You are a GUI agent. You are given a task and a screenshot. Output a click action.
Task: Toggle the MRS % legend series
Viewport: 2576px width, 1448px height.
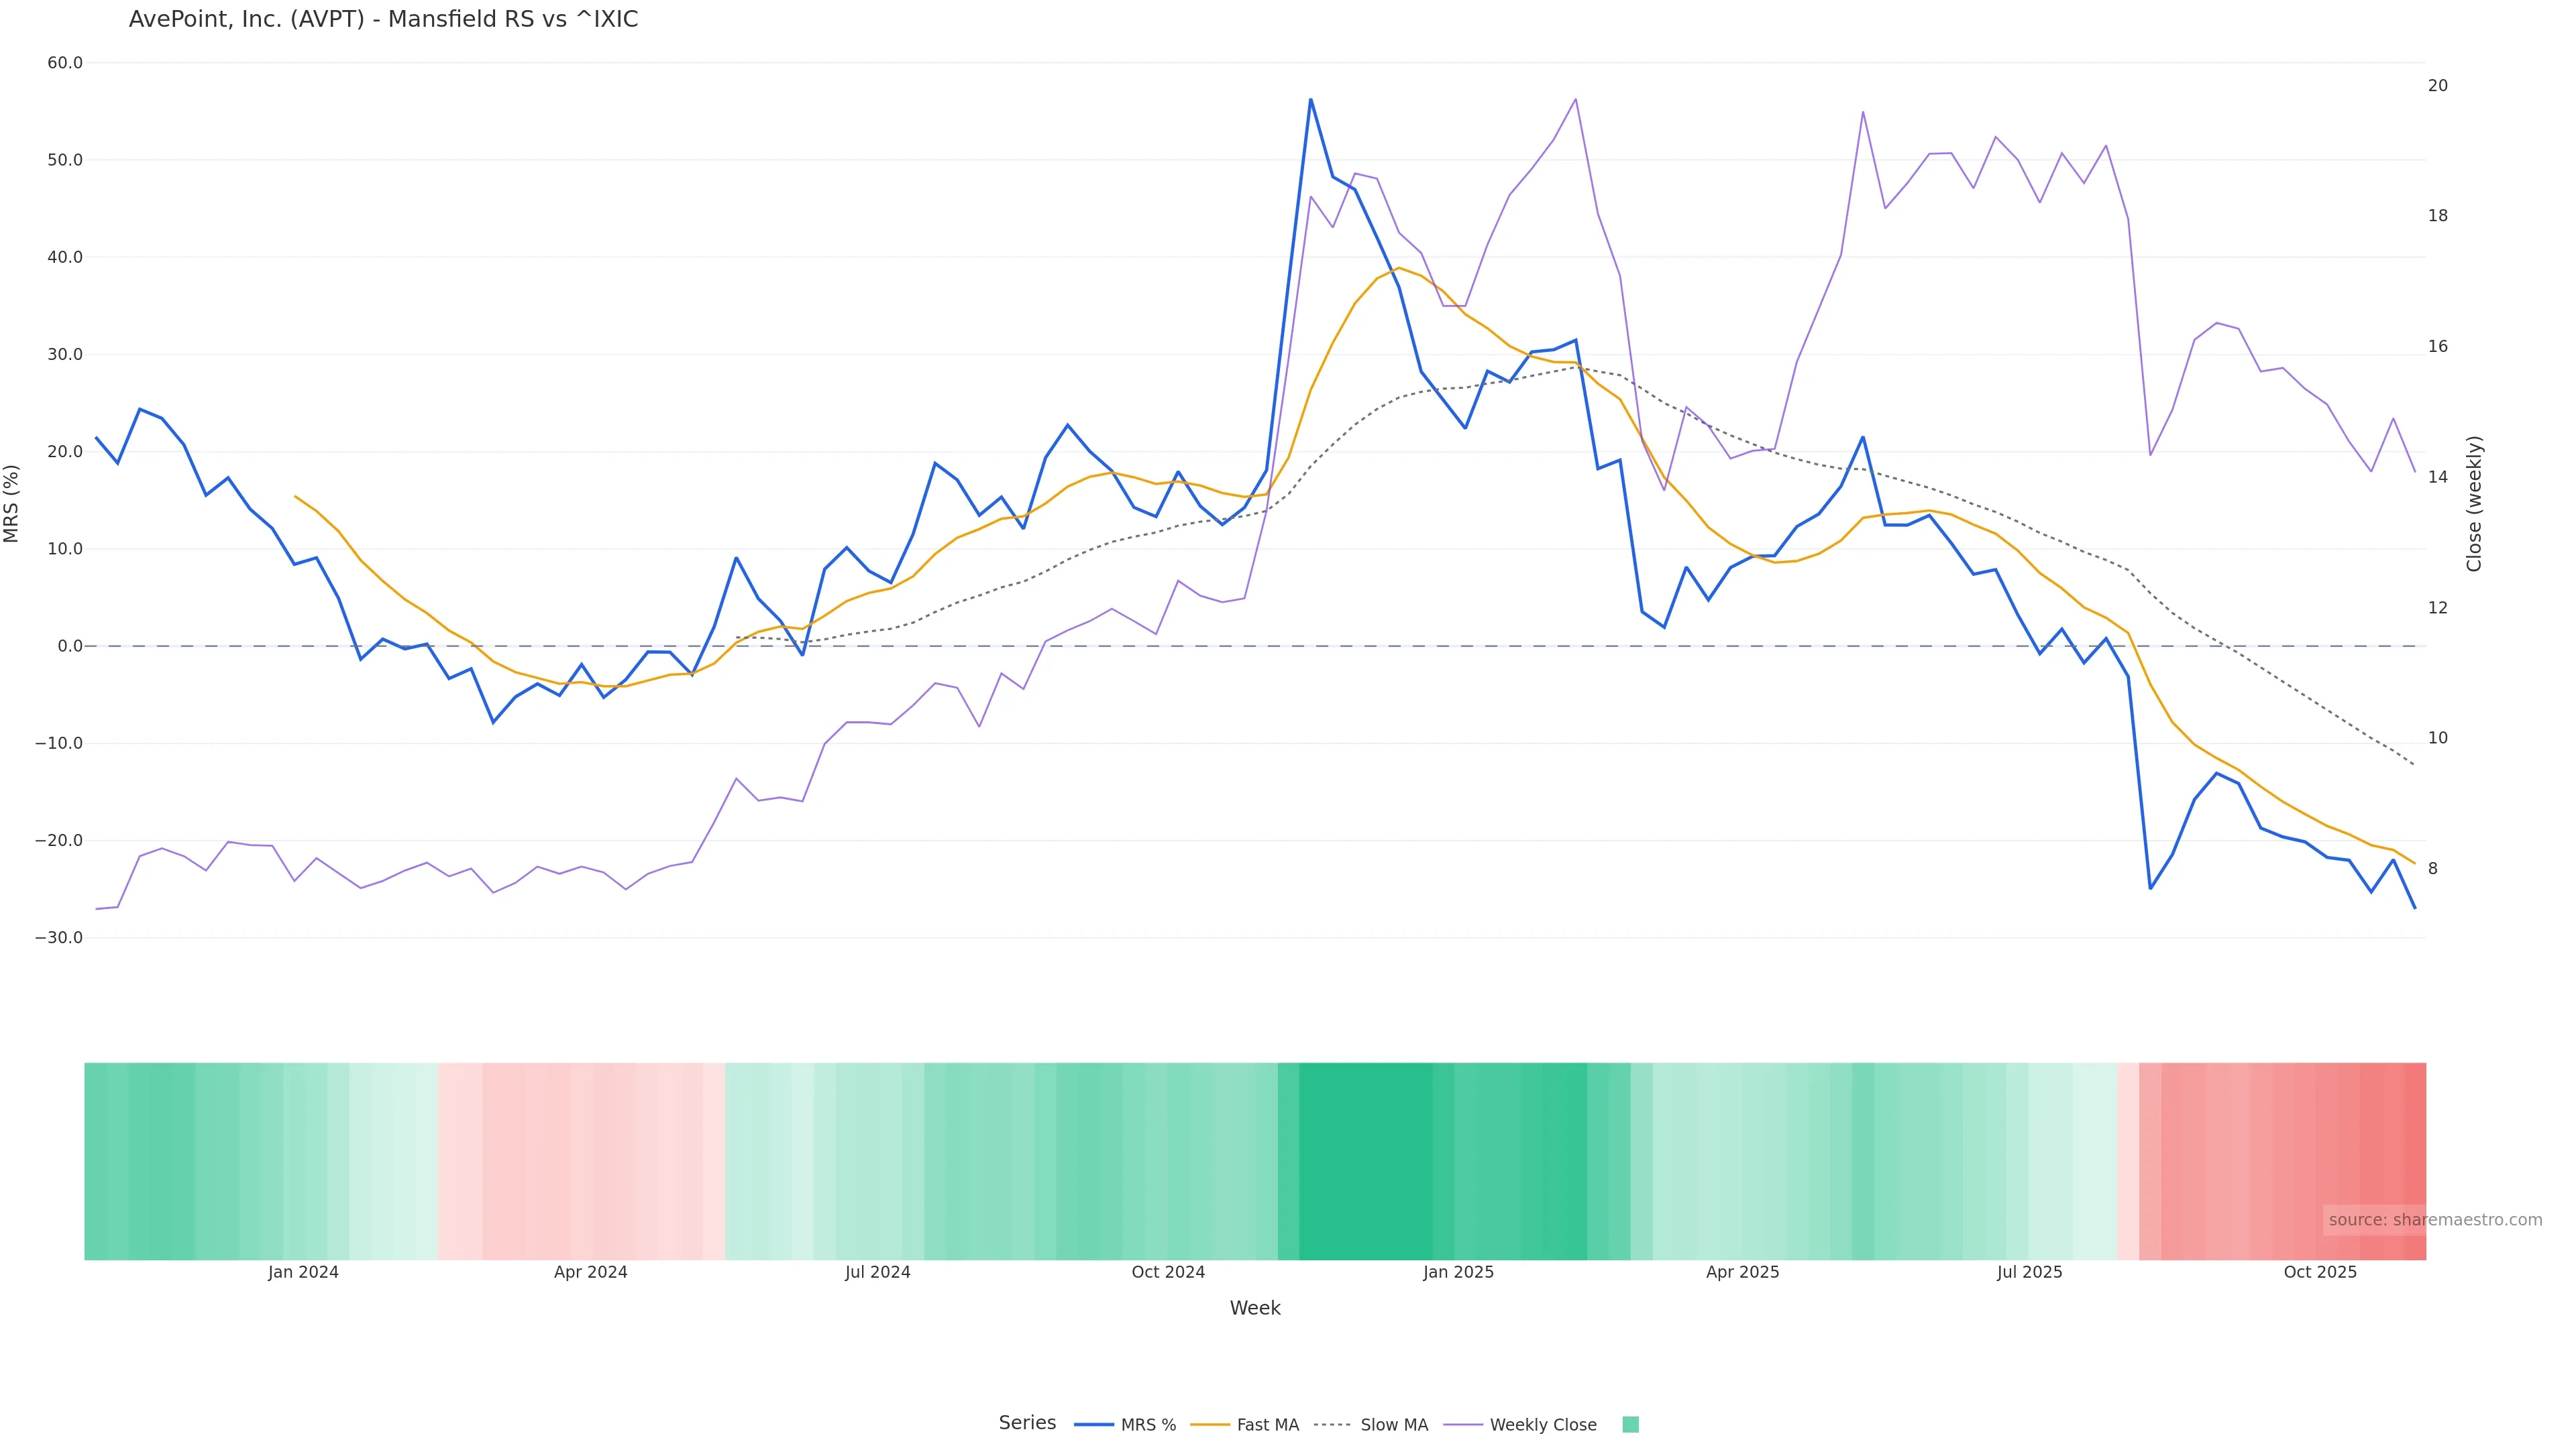pyautogui.click(x=1147, y=1425)
